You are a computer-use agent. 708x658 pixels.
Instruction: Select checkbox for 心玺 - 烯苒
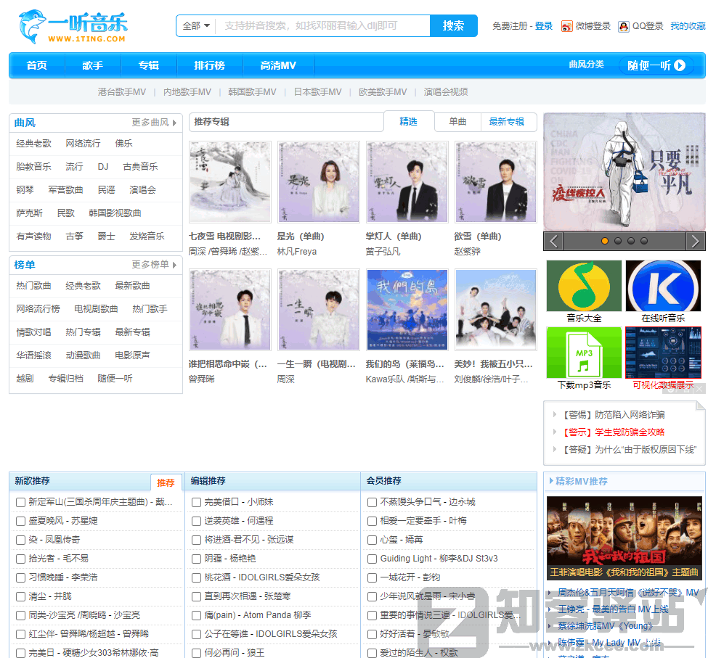tap(373, 540)
